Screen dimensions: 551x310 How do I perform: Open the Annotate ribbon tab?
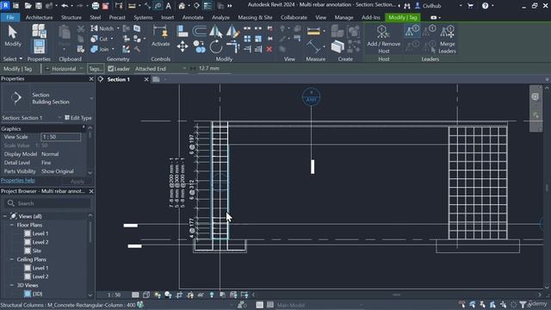coord(193,17)
